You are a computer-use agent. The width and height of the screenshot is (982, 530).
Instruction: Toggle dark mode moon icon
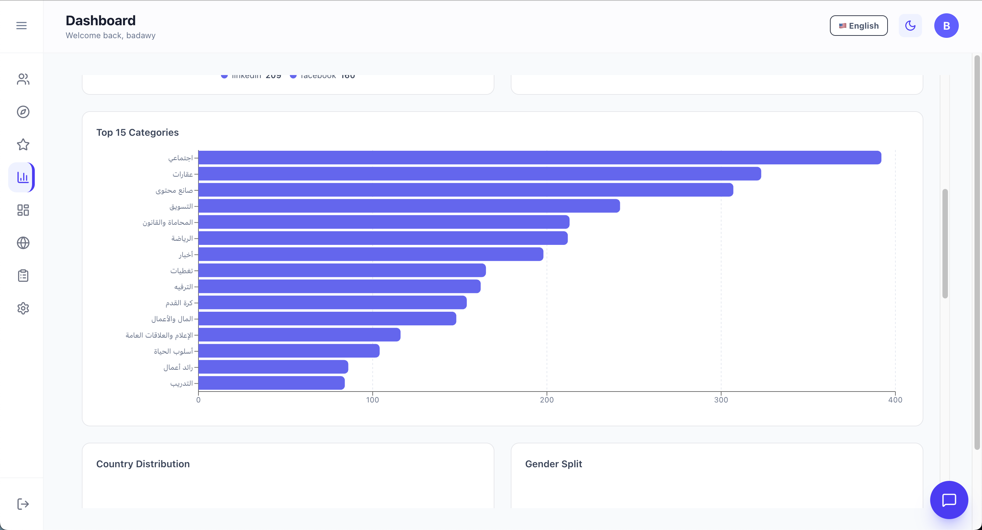click(x=910, y=26)
